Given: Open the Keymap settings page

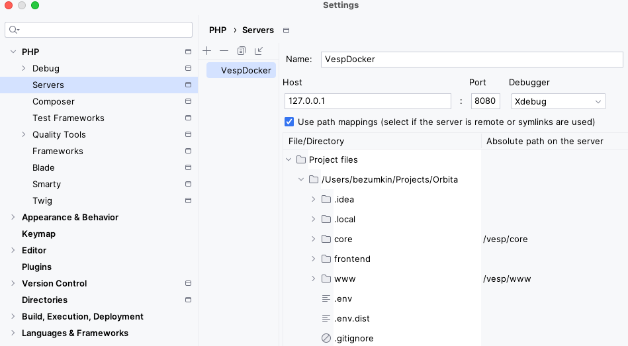Looking at the screenshot, I should coord(38,234).
